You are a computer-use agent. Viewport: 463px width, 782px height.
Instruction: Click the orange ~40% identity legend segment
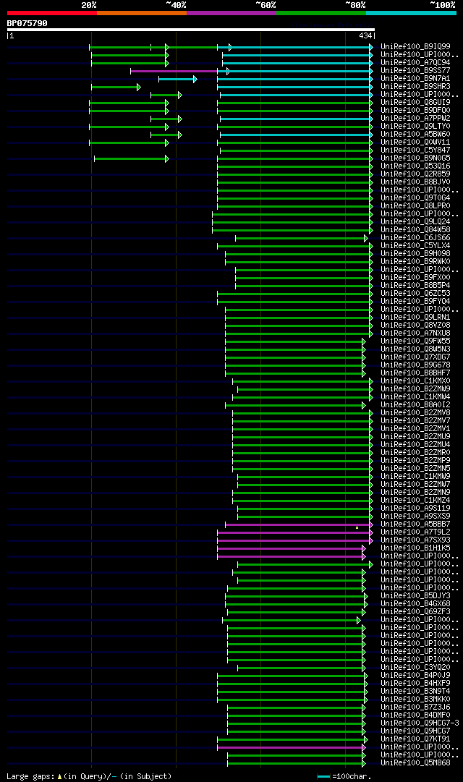point(142,13)
